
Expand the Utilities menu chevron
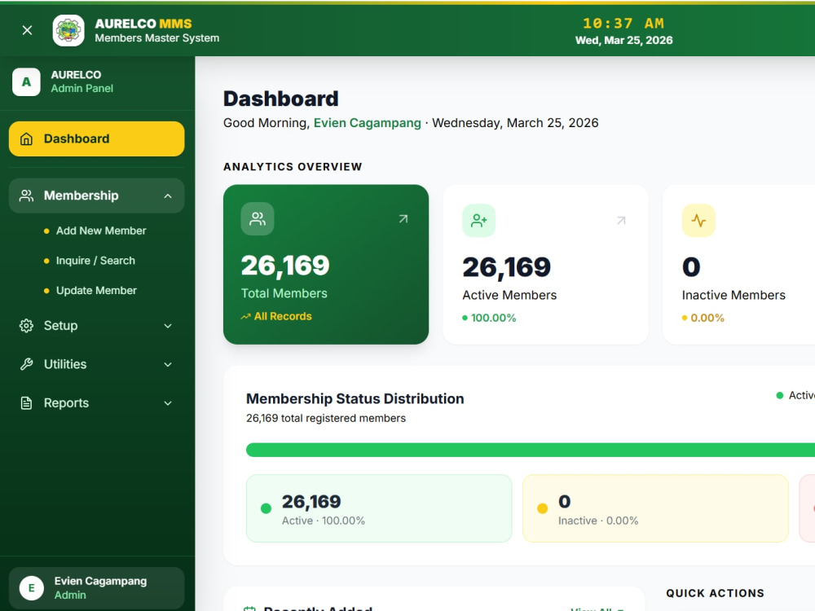pos(168,364)
